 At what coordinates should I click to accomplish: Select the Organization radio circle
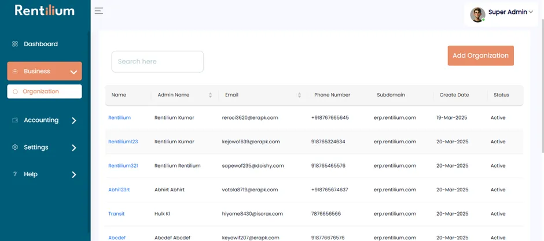tap(15, 92)
